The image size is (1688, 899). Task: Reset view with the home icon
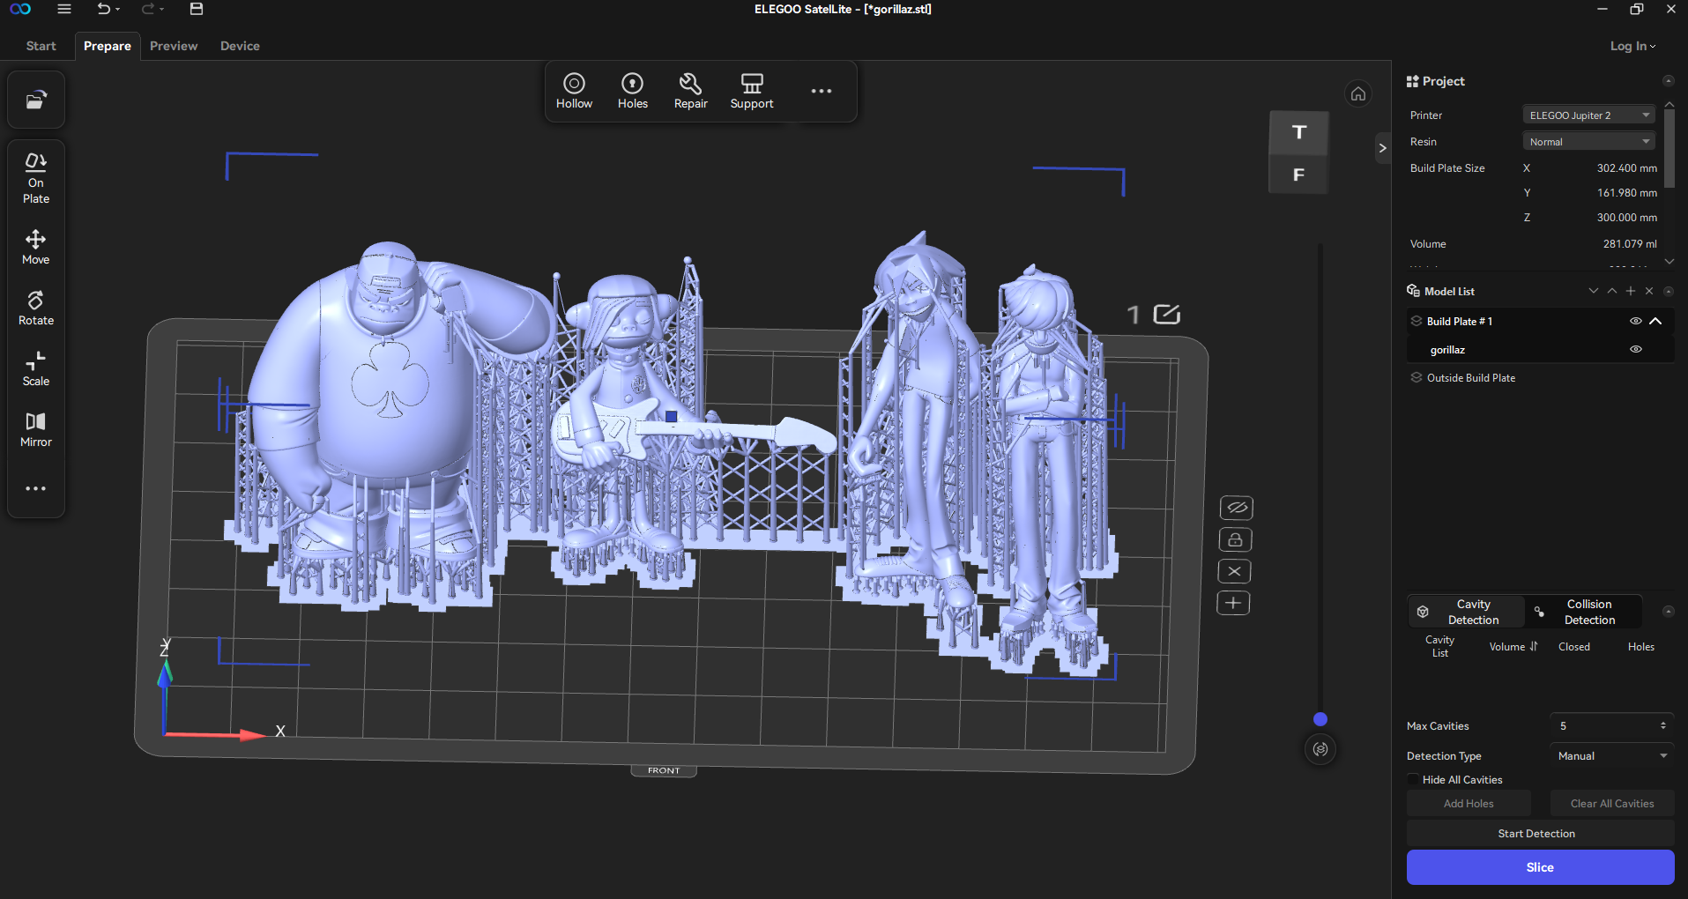[x=1358, y=93]
